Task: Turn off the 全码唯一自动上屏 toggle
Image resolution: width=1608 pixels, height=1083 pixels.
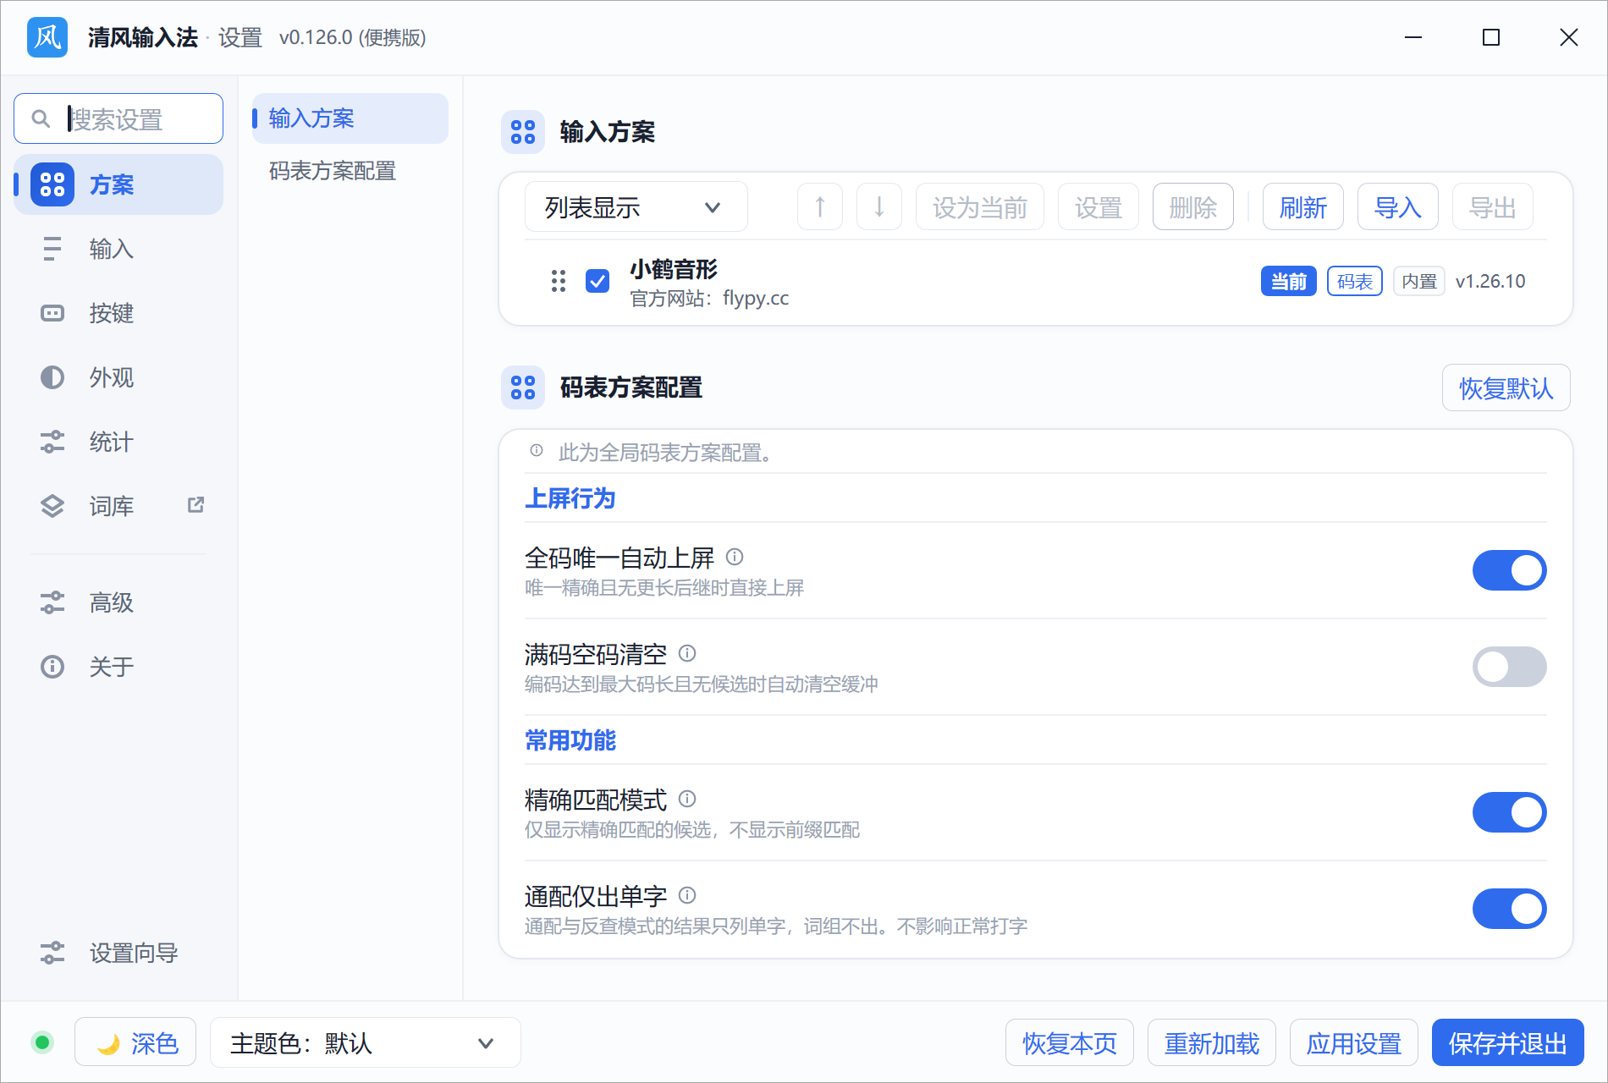Action: pyautogui.click(x=1510, y=570)
